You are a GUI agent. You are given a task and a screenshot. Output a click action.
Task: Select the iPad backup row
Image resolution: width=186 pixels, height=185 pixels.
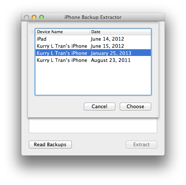93,39
